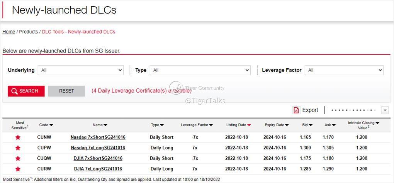Image resolution: width=394 pixels, height=183 pixels.
Task: Sort by Ask column
Action: 330,125
